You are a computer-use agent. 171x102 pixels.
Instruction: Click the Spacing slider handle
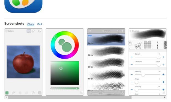pos(136,90)
